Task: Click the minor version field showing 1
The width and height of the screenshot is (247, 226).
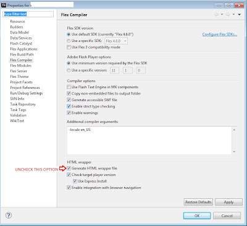Action: [127, 70]
